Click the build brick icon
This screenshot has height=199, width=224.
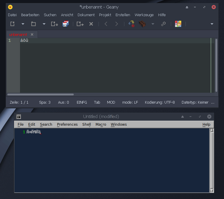(x=142, y=24)
